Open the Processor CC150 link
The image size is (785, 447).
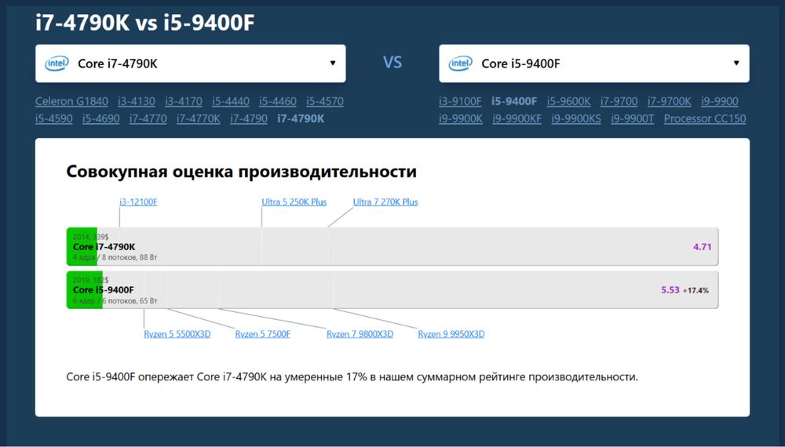[x=705, y=119]
